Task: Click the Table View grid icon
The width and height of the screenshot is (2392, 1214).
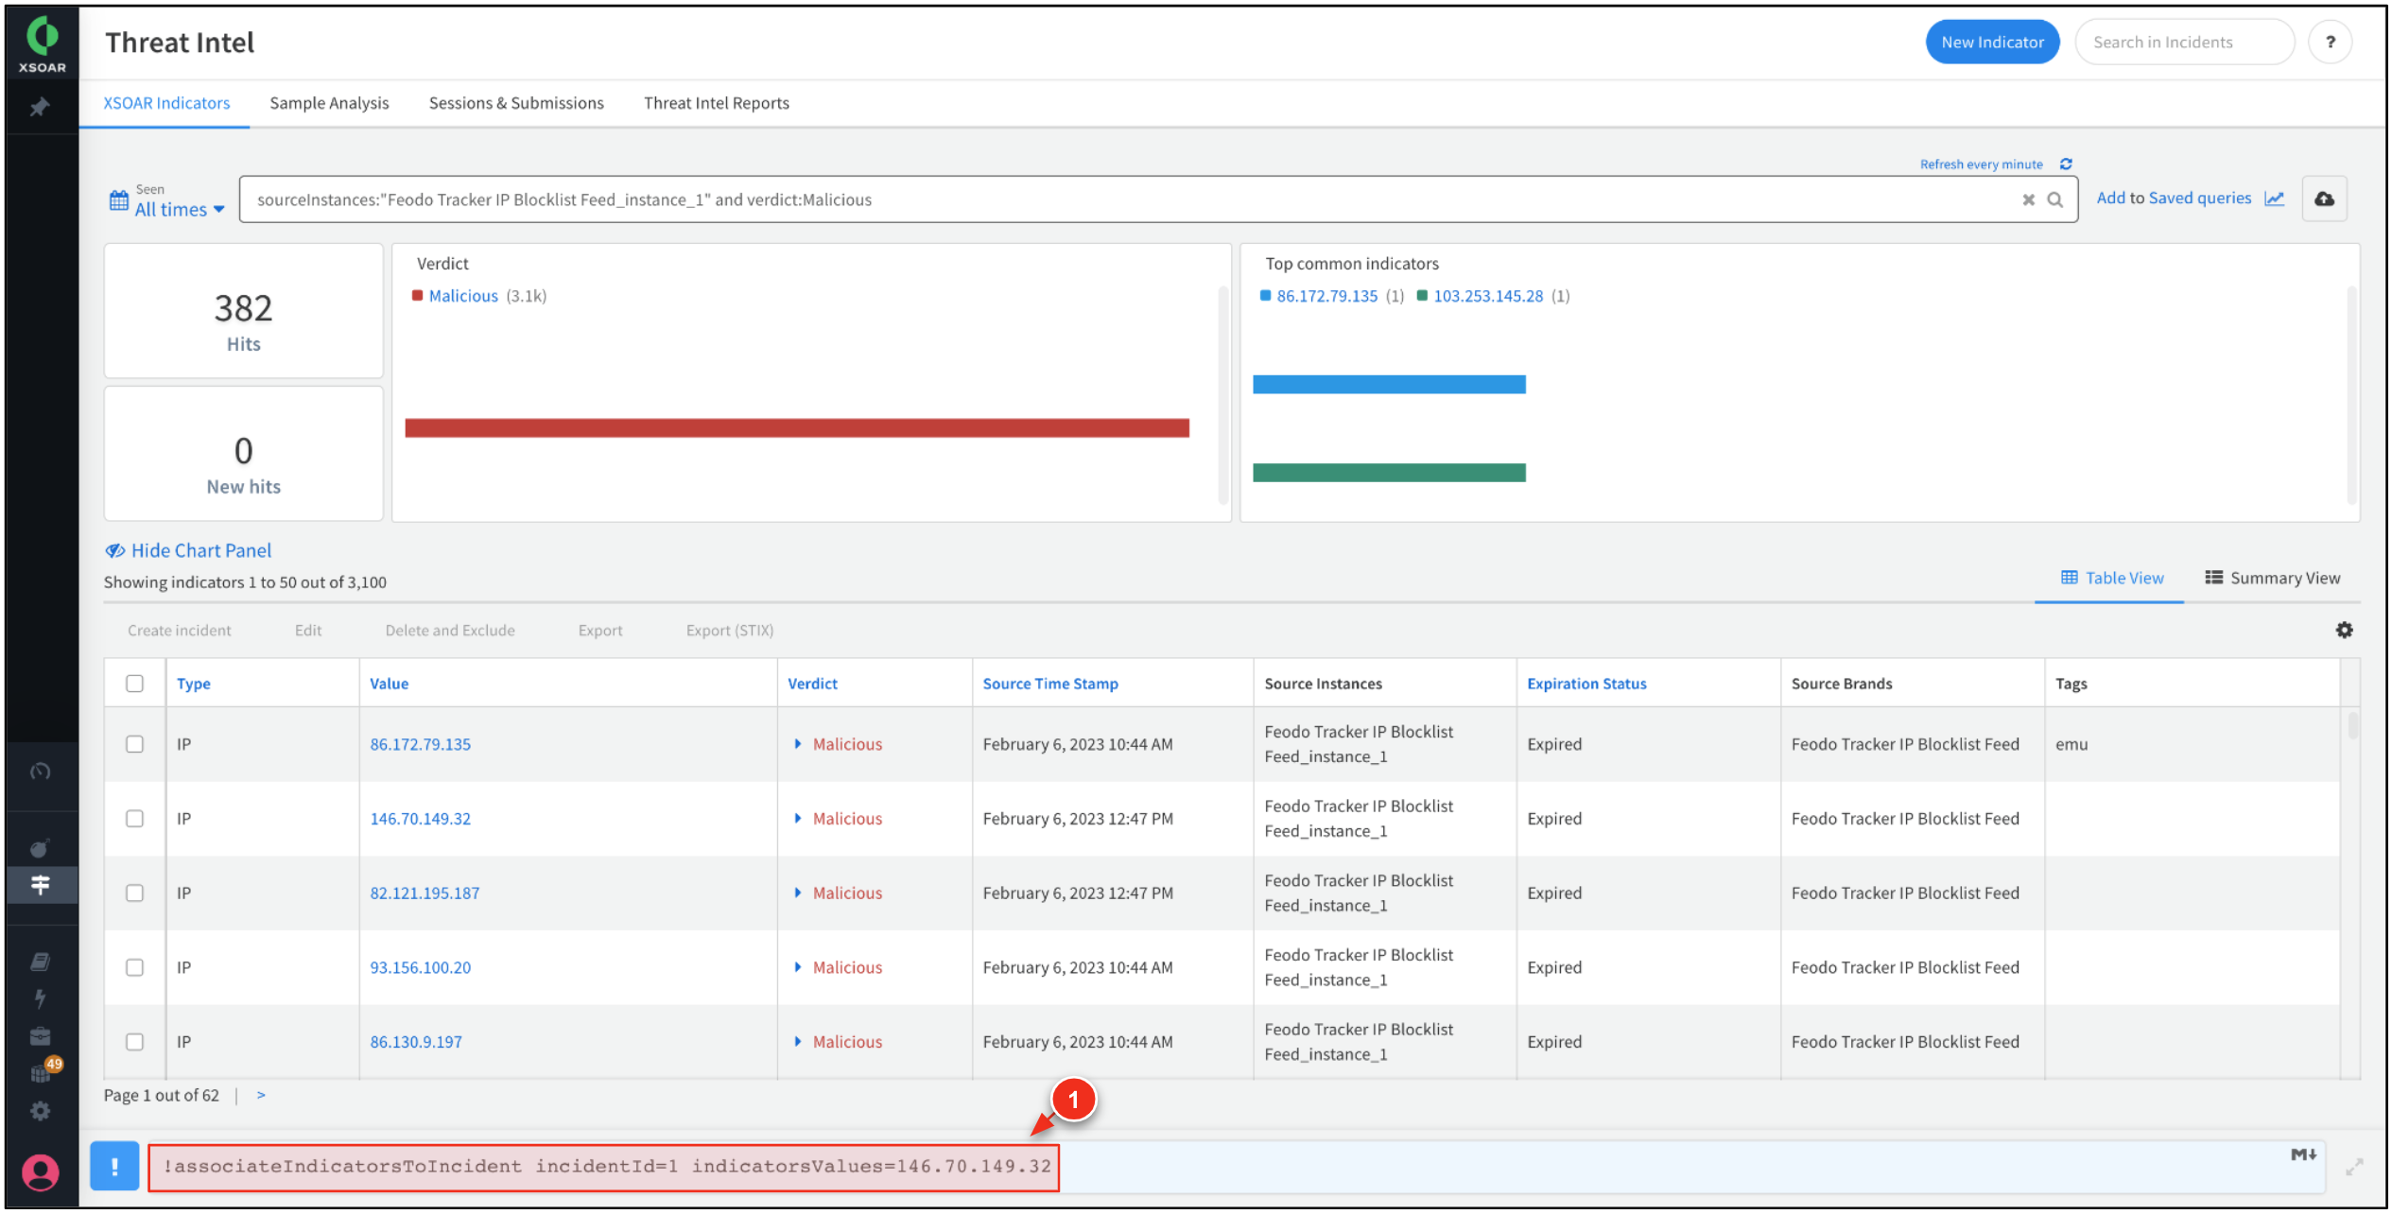Action: tap(2069, 578)
